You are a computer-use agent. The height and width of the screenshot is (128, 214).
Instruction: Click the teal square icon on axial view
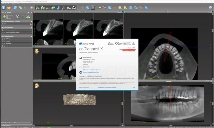pos(125,12)
